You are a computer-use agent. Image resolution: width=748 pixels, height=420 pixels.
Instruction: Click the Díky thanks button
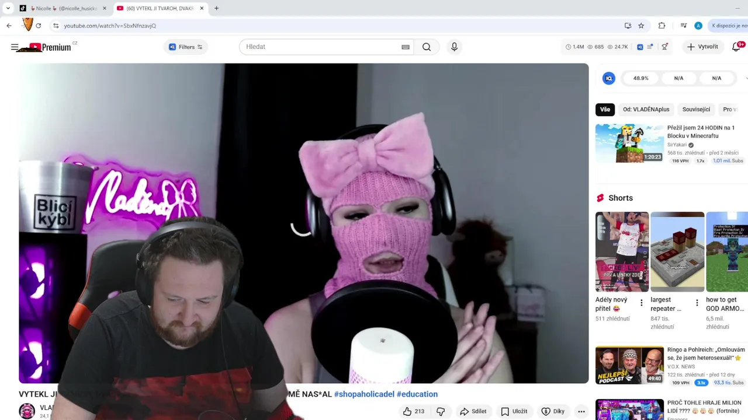pyautogui.click(x=553, y=411)
